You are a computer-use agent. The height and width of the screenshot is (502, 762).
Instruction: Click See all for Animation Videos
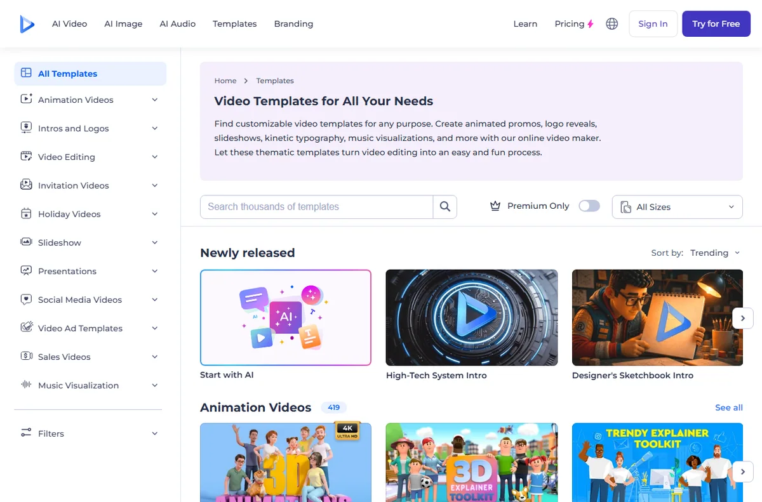(x=729, y=407)
